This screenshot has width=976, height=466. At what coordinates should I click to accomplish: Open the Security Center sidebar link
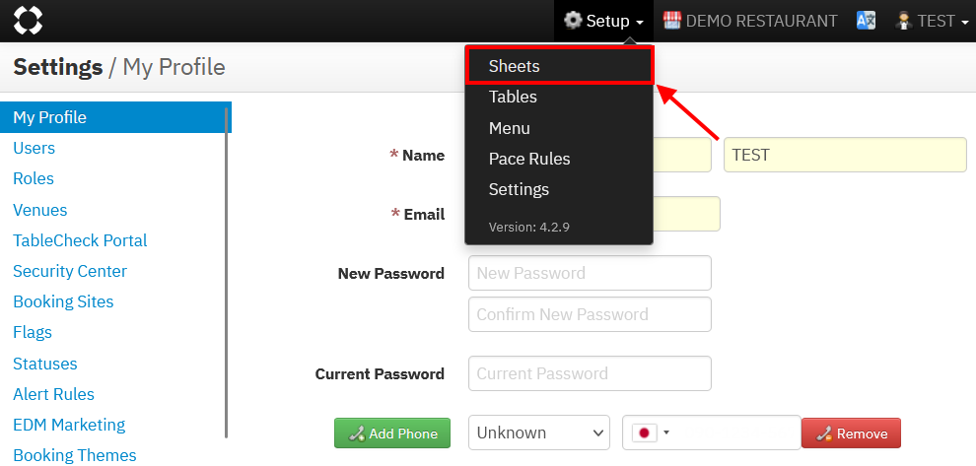point(70,271)
